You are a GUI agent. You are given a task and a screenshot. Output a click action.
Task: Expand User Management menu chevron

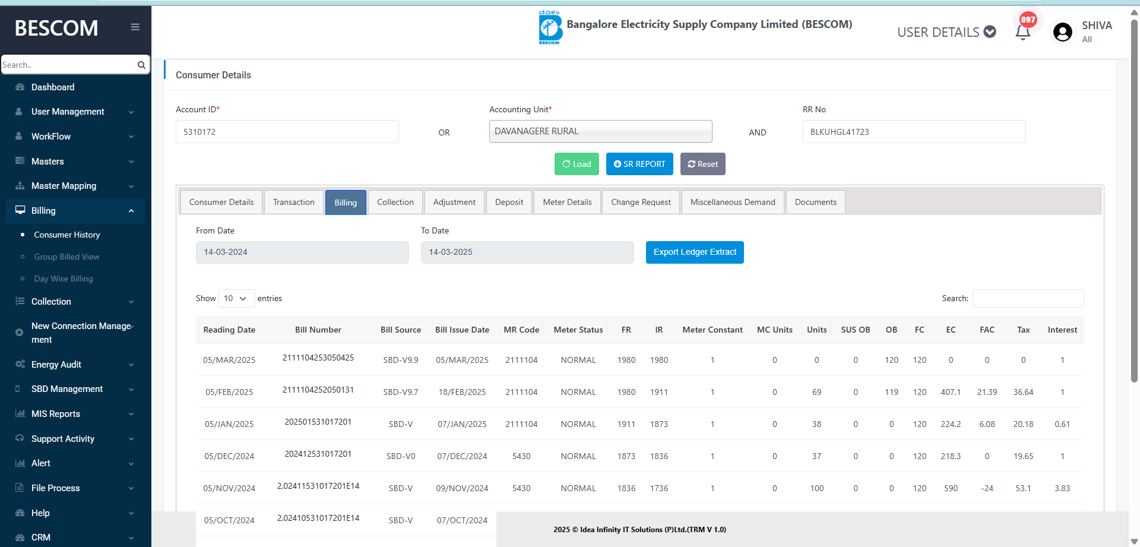click(x=131, y=112)
